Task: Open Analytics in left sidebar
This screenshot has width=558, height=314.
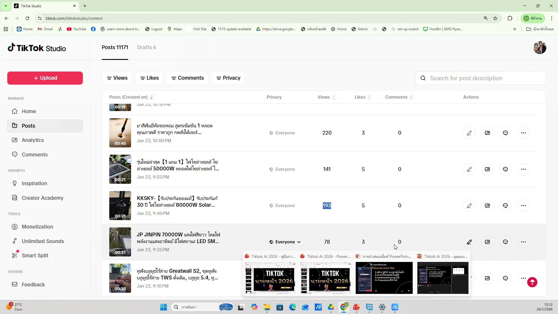Action: 33,140
